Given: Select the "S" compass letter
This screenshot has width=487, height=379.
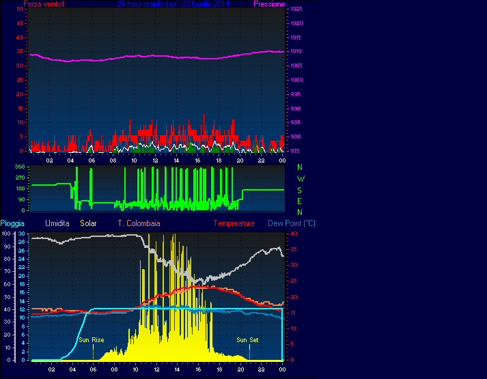Looking at the screenshot, I should (x=299, y=191).
